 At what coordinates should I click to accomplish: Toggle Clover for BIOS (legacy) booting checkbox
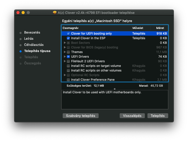(x=68, y=47)
